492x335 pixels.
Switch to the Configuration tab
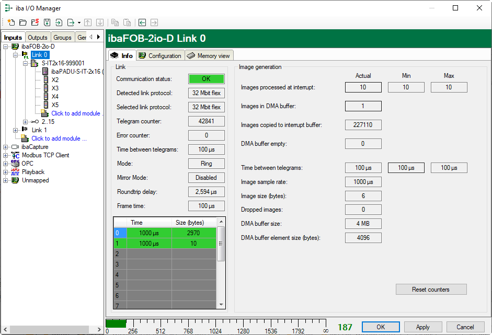pos(160,55)
